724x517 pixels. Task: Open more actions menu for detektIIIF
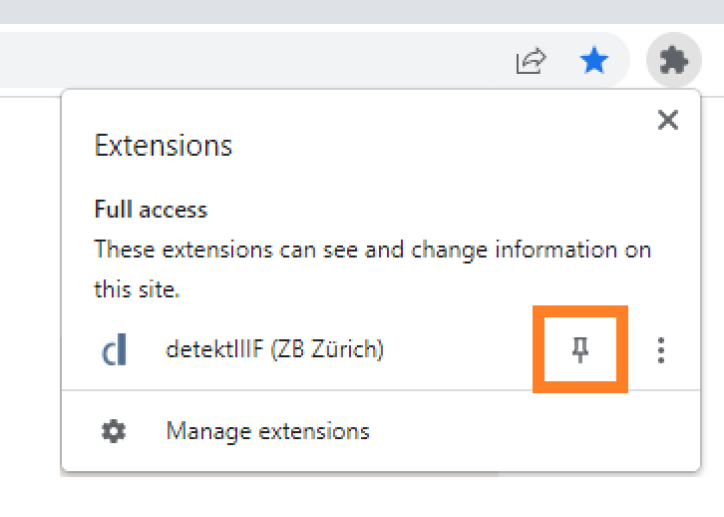pos(661,350)
